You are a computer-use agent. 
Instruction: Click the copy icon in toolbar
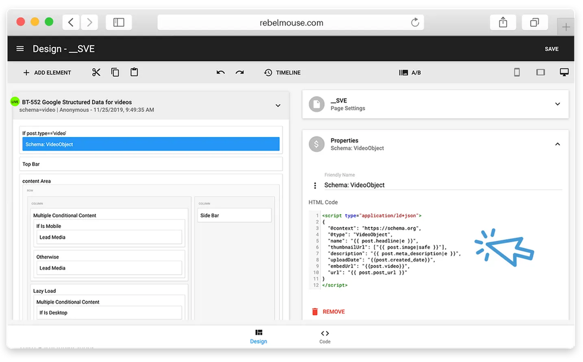coord(115,72)
